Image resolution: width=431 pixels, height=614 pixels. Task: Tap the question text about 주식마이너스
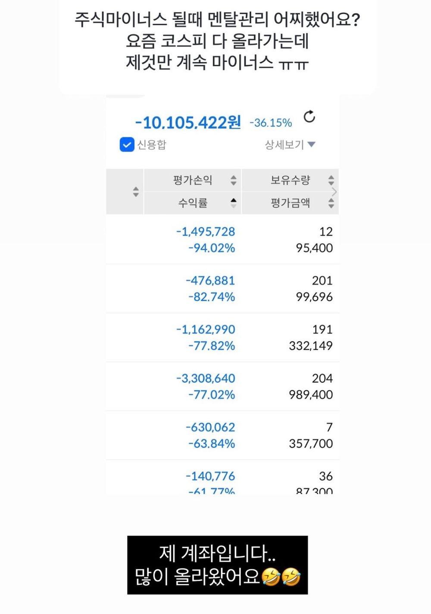tap(217, 41)
